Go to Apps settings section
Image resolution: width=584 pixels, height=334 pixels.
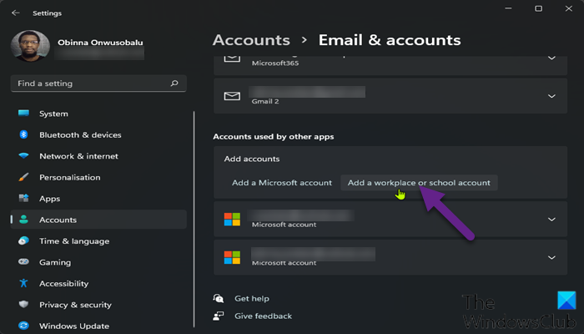(49, 199)
